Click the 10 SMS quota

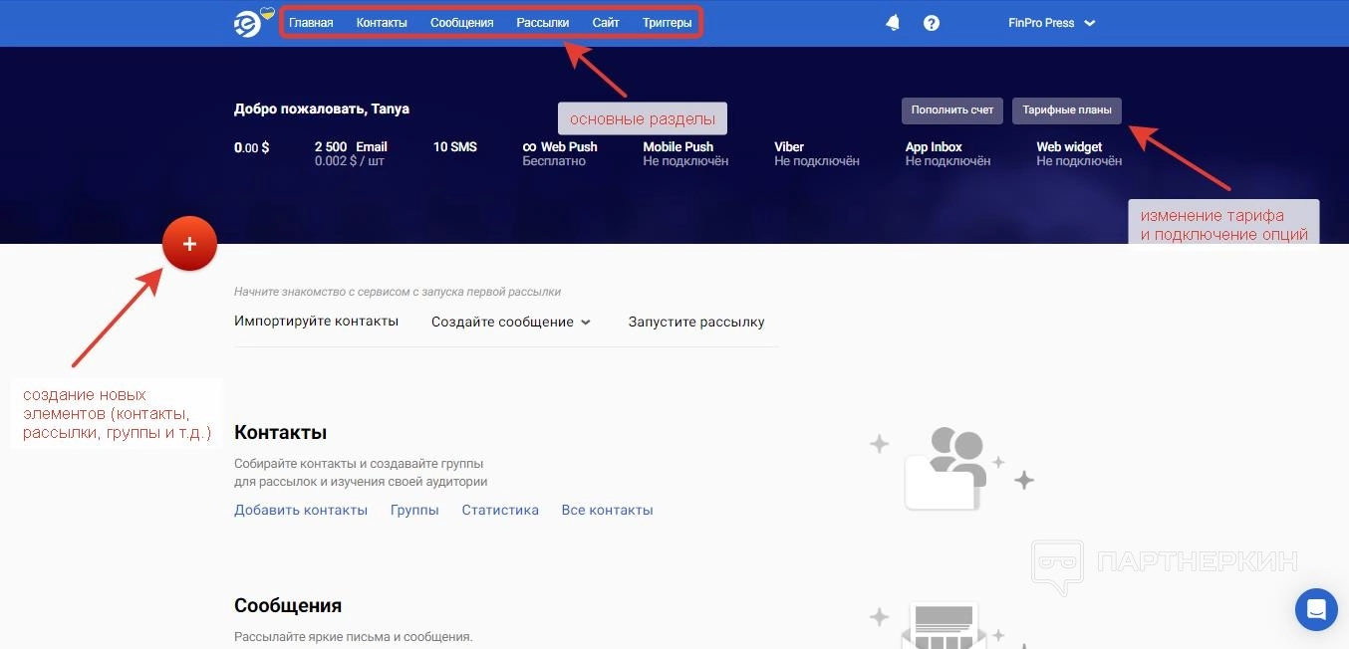click(455, 146)
